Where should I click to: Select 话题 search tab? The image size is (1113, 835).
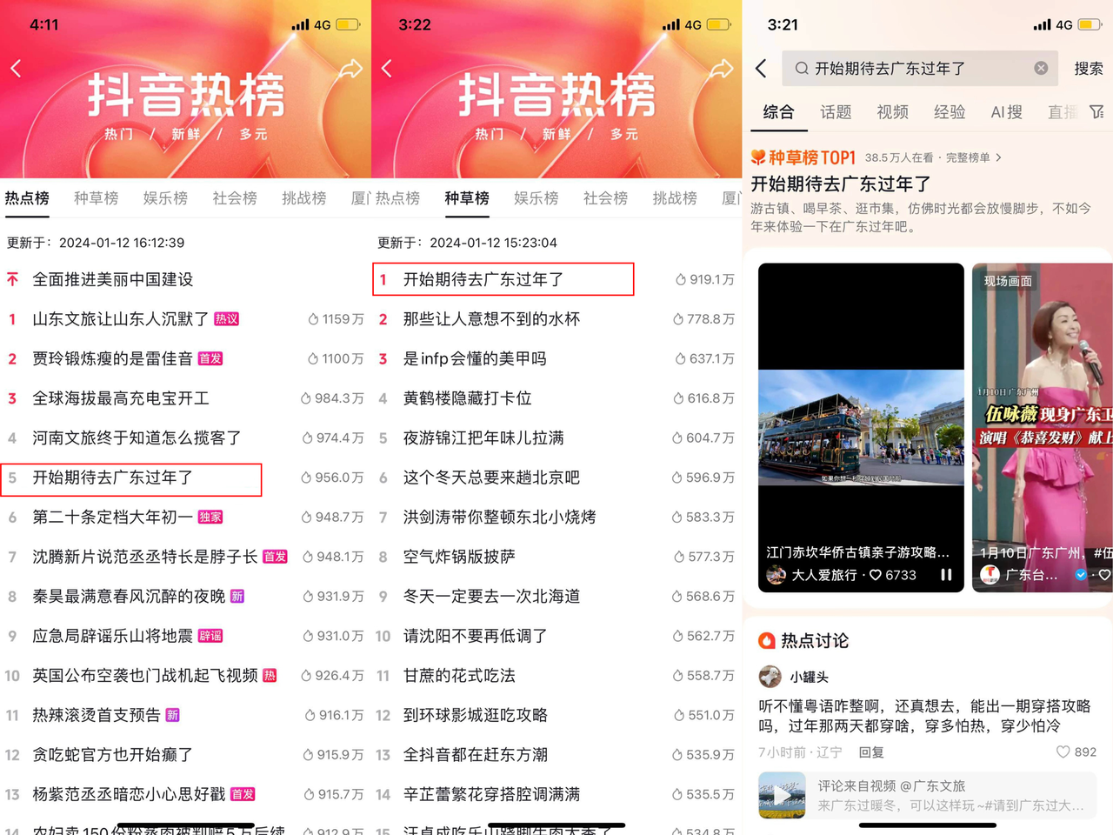(x=836, y=111)
